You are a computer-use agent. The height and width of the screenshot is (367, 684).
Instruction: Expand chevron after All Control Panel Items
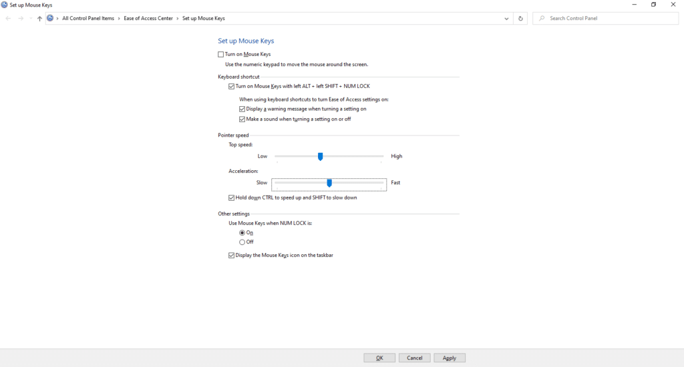119,18
